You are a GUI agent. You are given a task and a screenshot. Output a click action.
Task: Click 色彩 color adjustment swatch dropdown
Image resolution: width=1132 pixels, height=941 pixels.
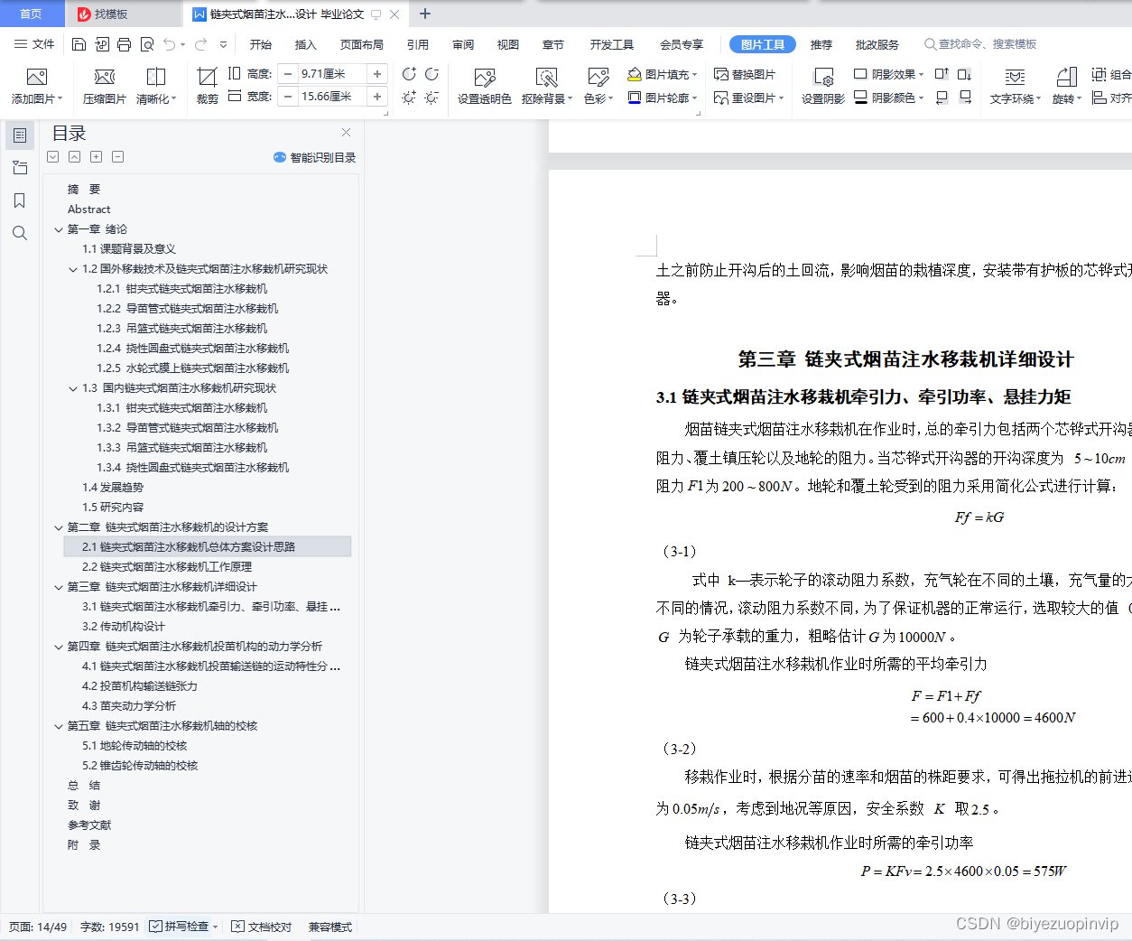tap(598, 88)
